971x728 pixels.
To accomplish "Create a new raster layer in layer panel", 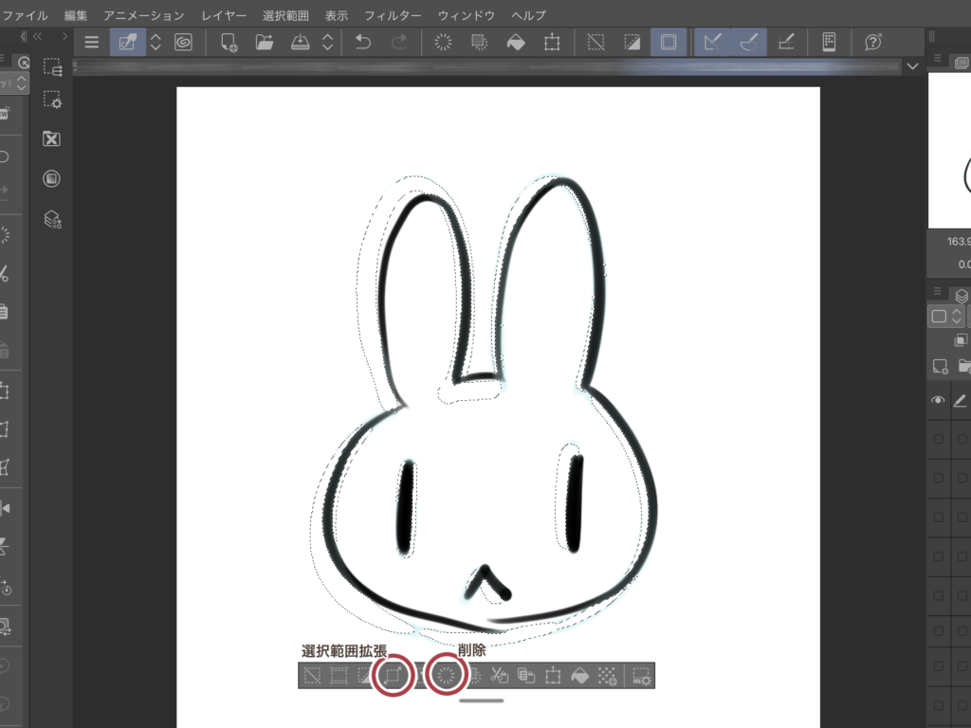I will pos(940,367).
